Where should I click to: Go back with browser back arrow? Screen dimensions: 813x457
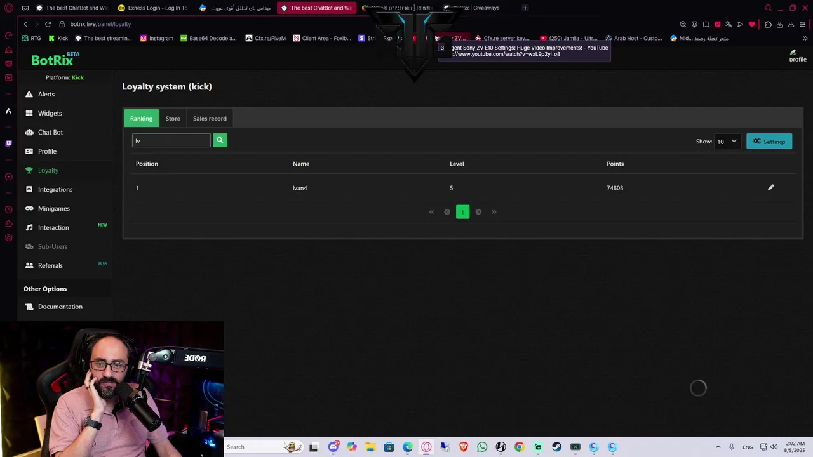click(x=25, y=24)
